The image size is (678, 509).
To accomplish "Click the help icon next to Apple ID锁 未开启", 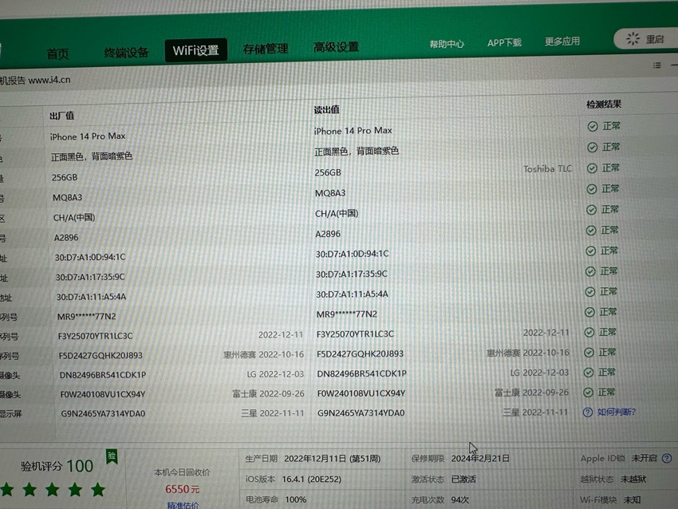I will tap(667, 458).
